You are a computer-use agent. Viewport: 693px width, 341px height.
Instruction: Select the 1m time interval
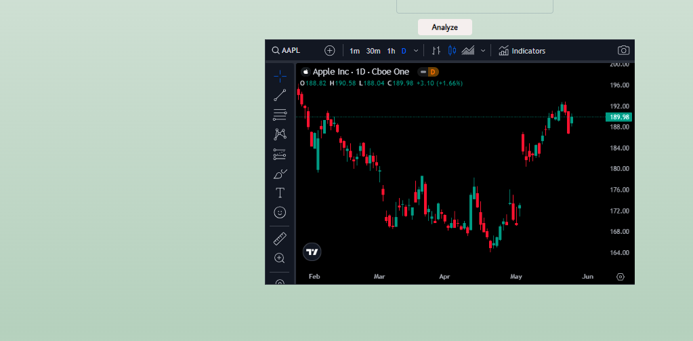tap(354, 51)
